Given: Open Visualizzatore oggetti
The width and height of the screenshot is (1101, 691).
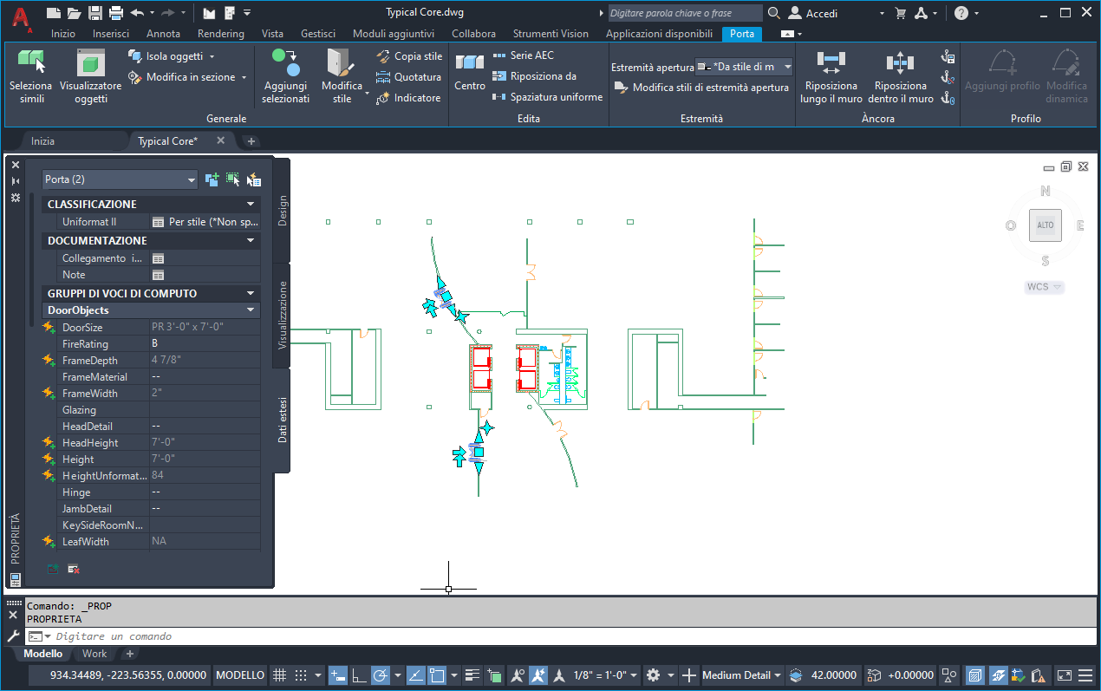Looking at the screenshot, I should click(x=90, y=76).
